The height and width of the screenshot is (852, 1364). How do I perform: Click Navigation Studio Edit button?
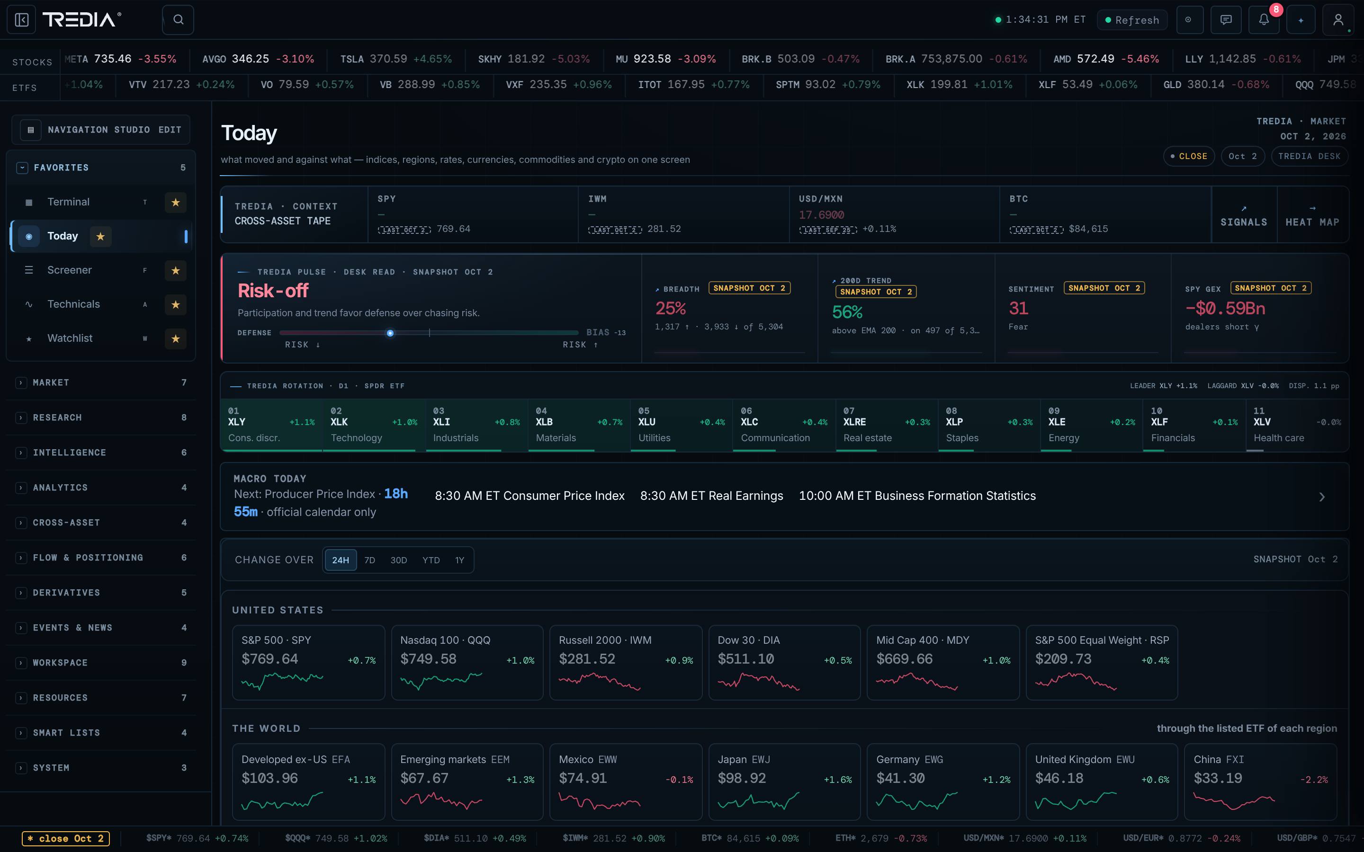coord(170,130)
